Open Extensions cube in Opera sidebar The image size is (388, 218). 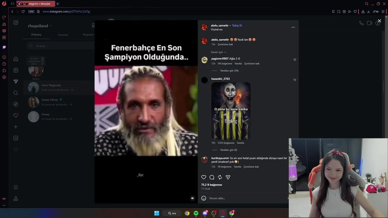click(4, 71)
